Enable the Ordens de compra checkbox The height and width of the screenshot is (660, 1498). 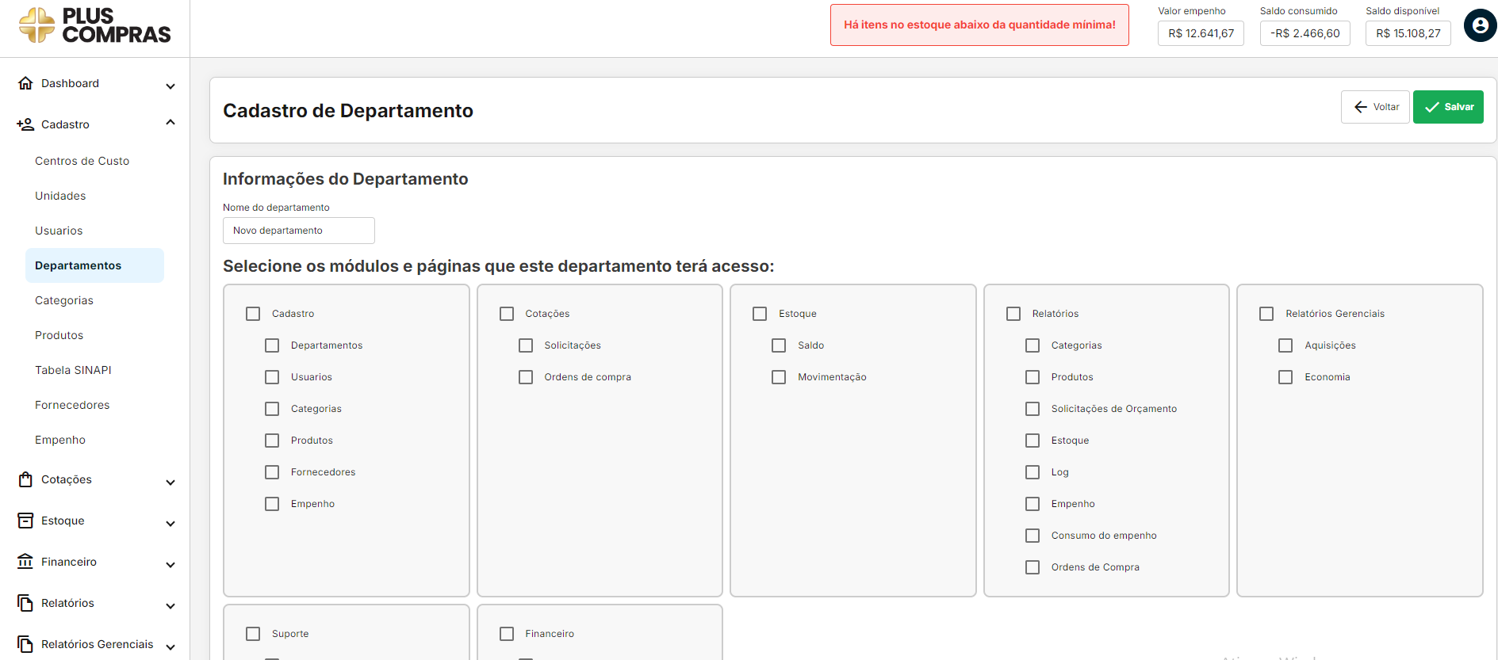pyautogui.click(x=526, y=377)
